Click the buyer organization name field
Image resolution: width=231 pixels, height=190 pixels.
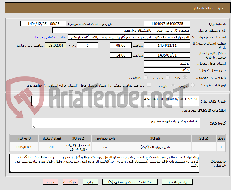coord(121,31)
